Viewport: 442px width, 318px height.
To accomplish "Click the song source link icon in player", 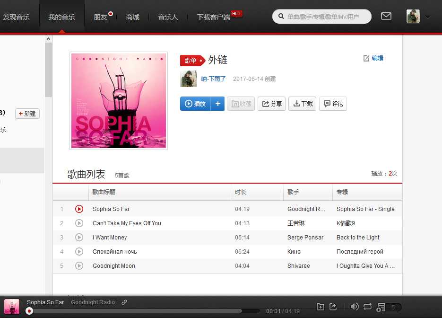I will point(124,302).
